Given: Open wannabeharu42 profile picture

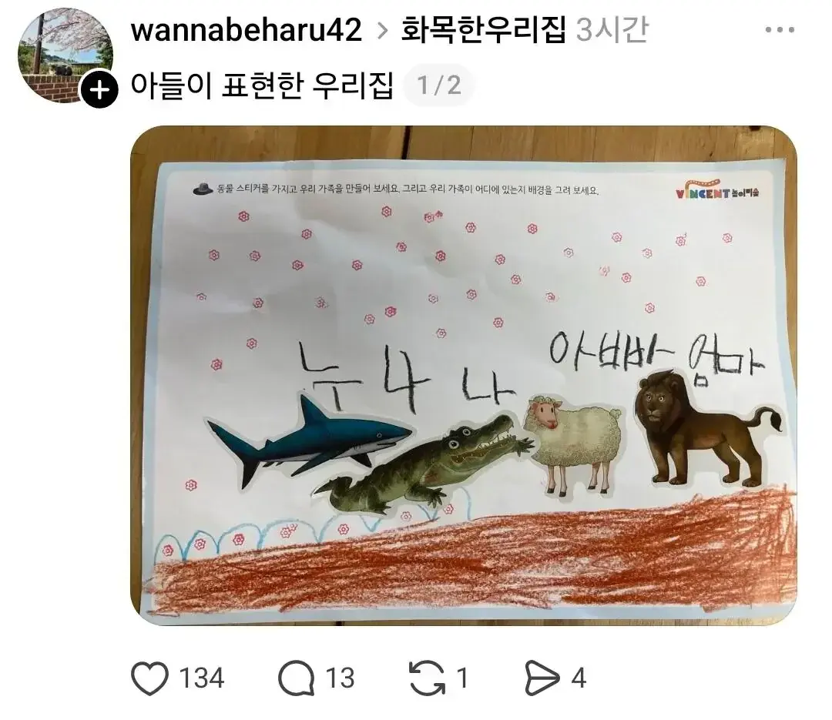Looking at the screenshot, I should [65, 55].
